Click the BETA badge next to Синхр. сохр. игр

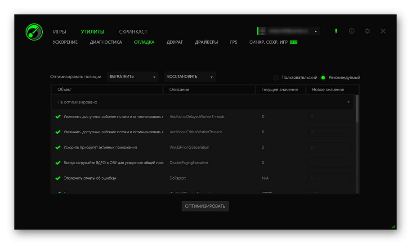coord(294,42)
